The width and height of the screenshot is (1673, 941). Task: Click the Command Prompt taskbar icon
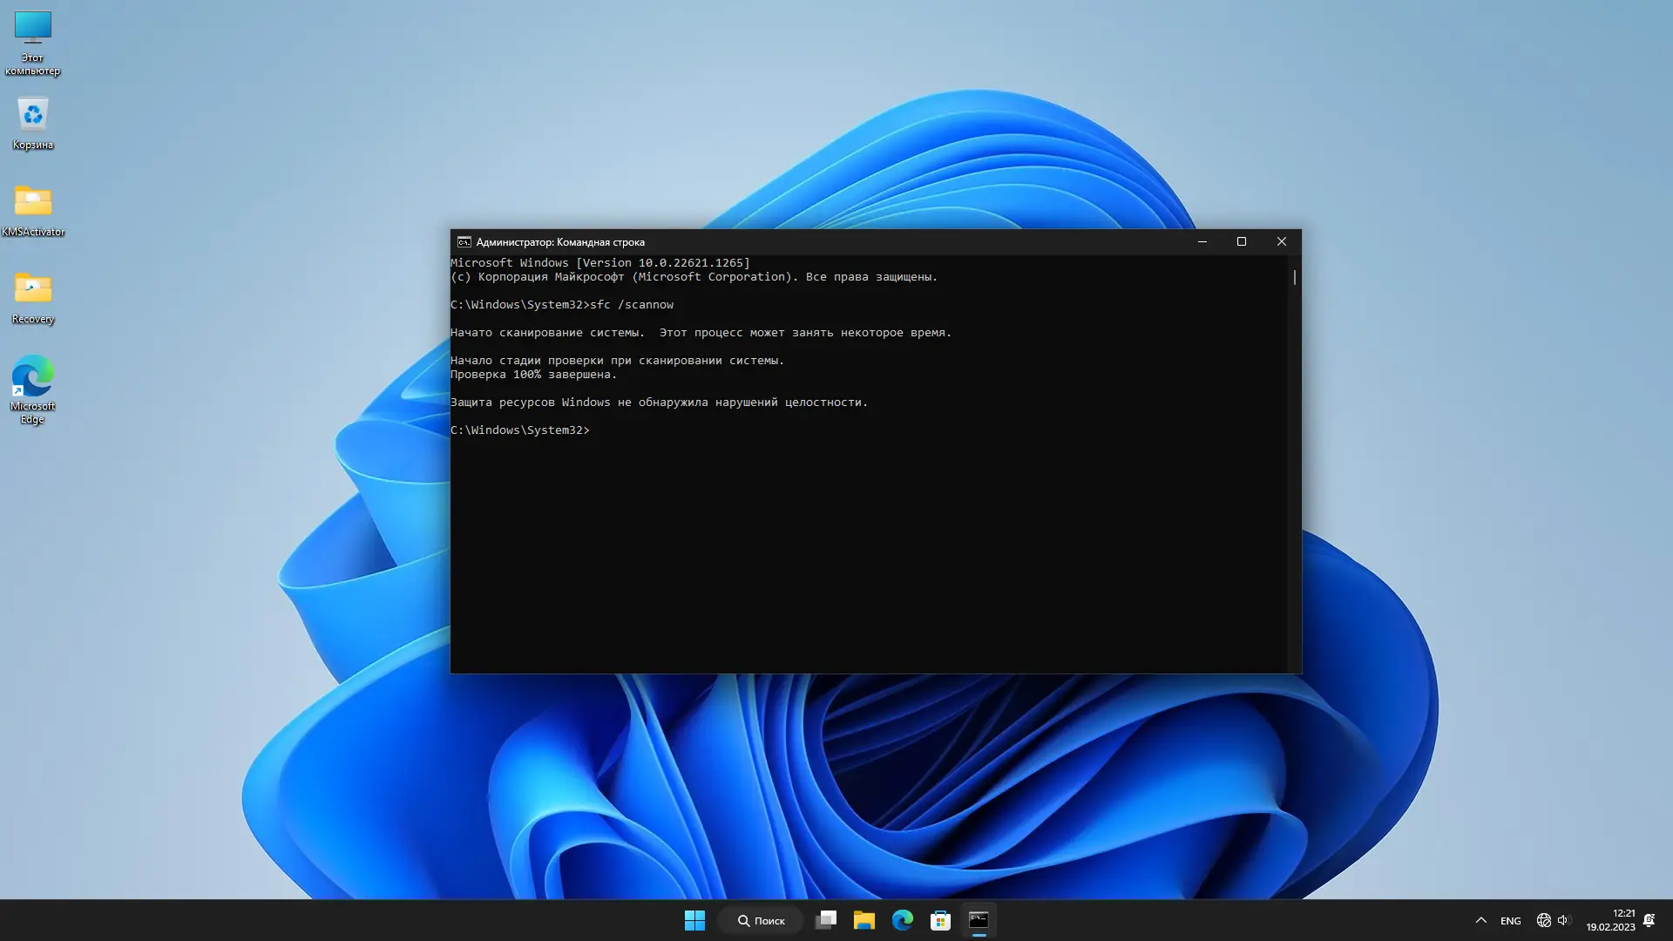click(979, 920)
